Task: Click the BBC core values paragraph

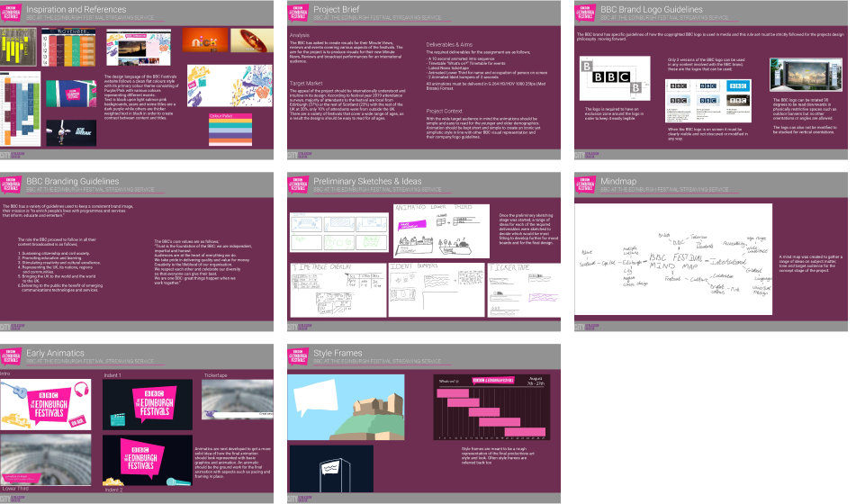Action: click(x=202, y=262)
